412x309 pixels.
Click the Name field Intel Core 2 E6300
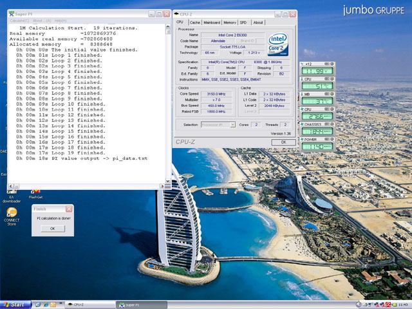click(232, 35)
